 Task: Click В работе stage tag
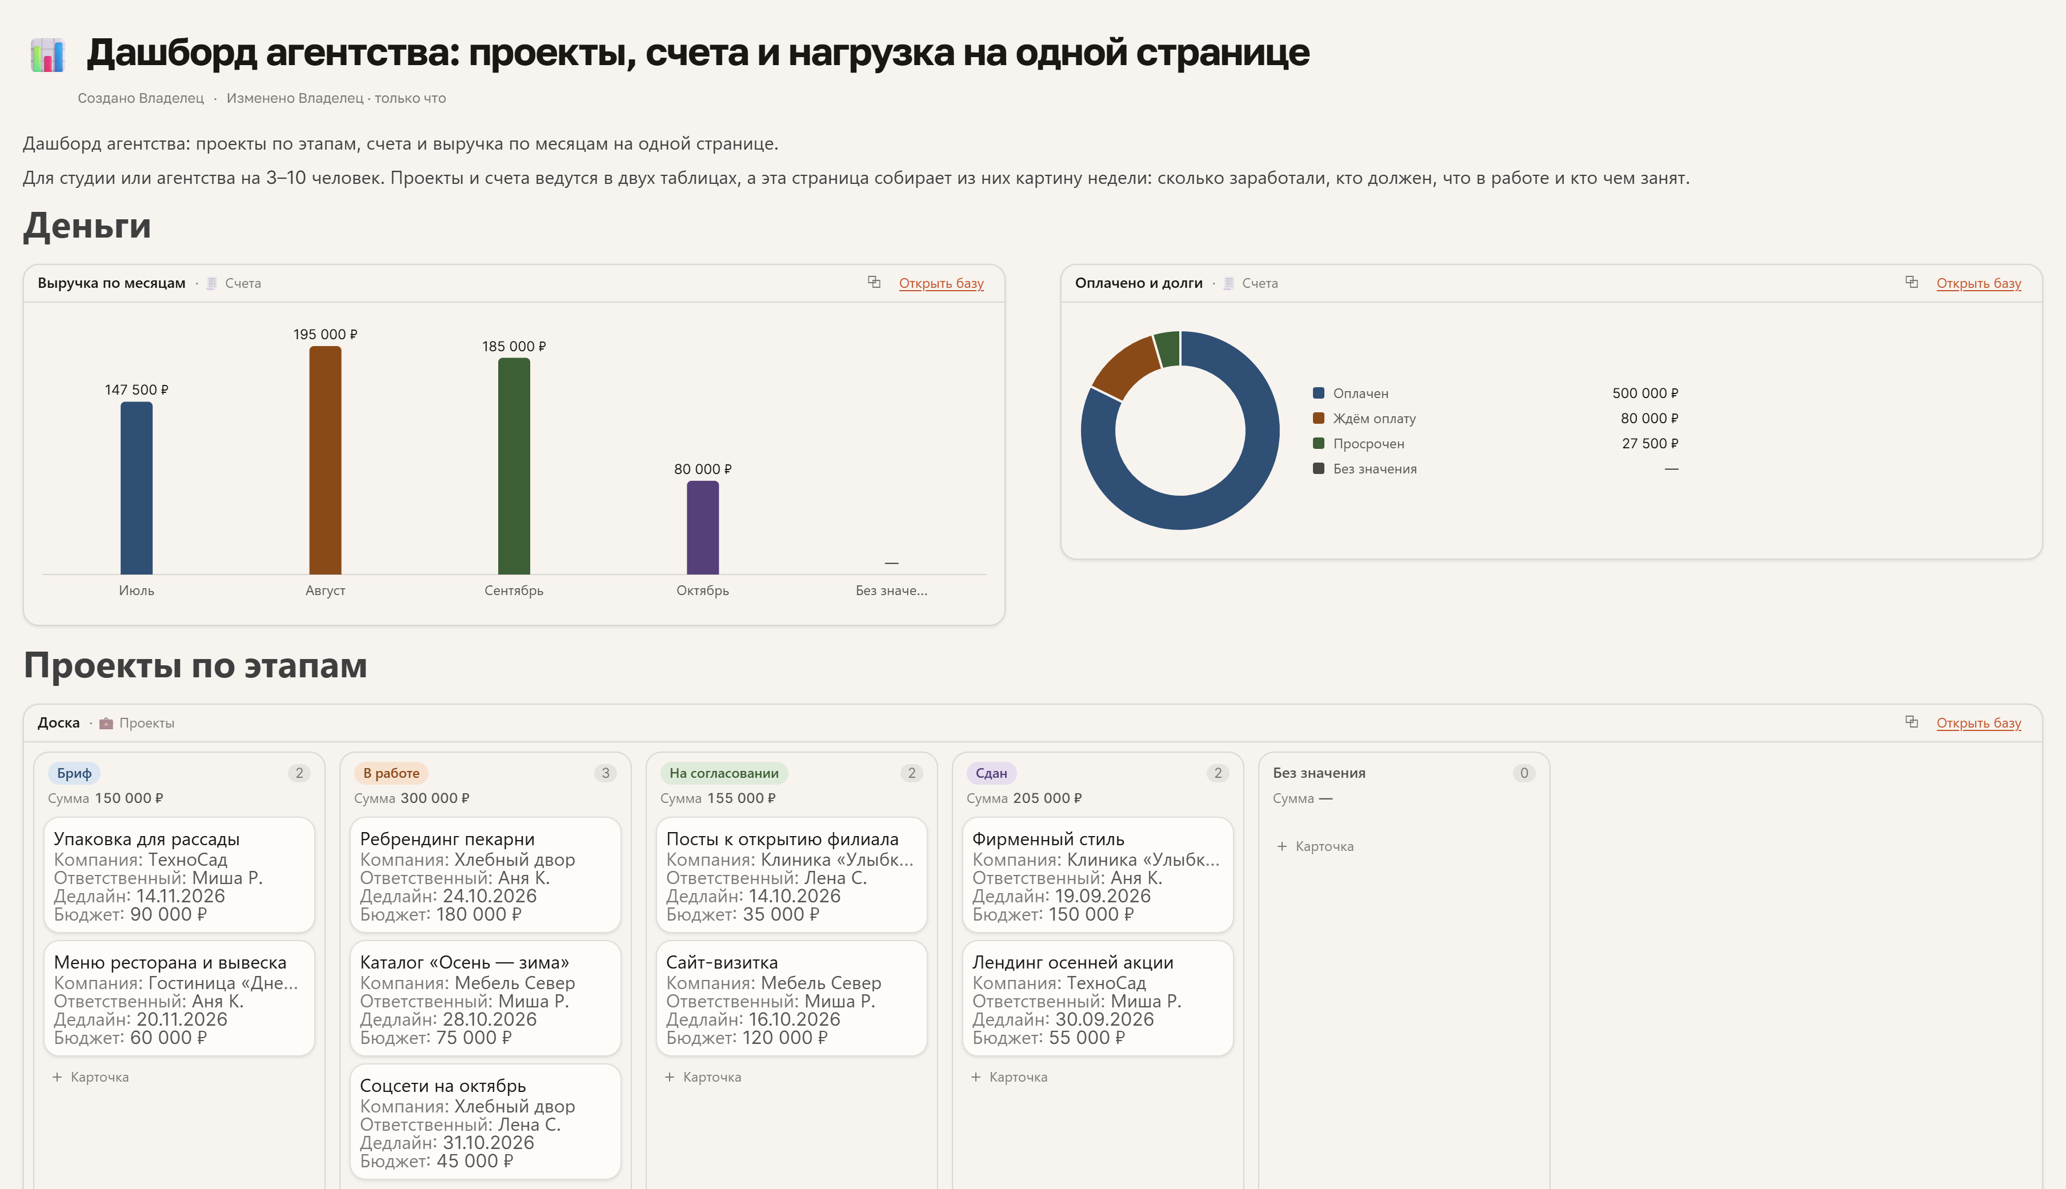391,773
